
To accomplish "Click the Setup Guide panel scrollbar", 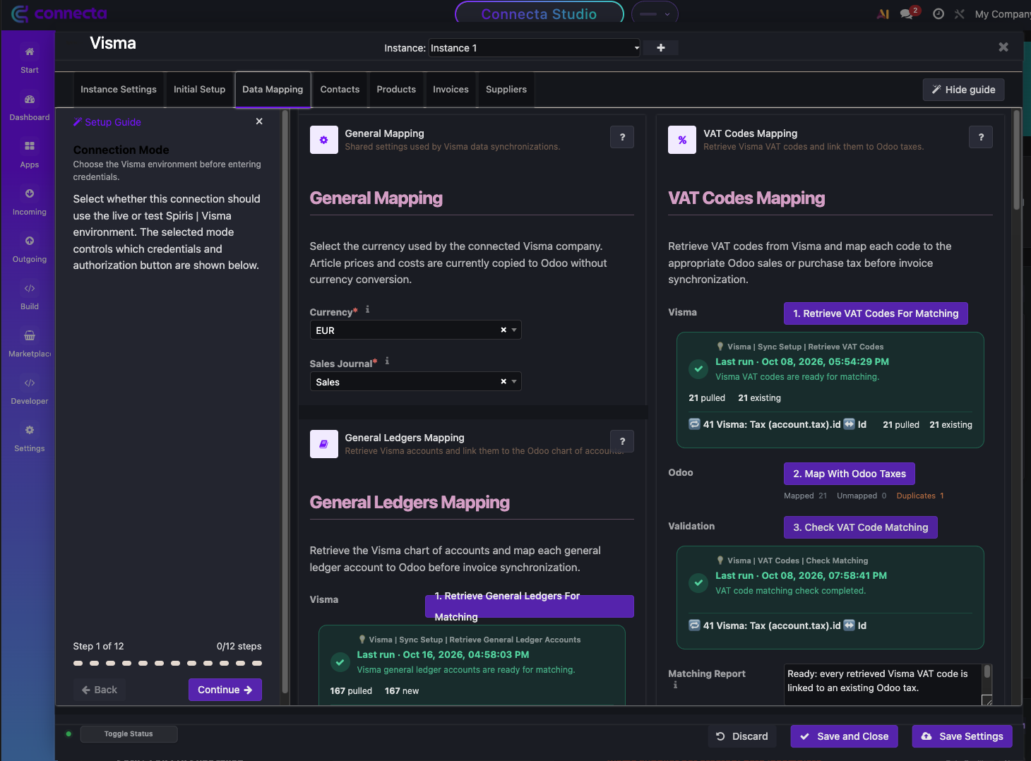I will [x=285, y=402].
